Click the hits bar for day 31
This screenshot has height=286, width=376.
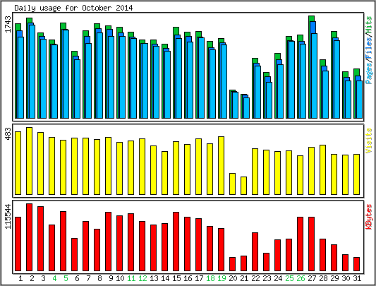tap(356, 93)
